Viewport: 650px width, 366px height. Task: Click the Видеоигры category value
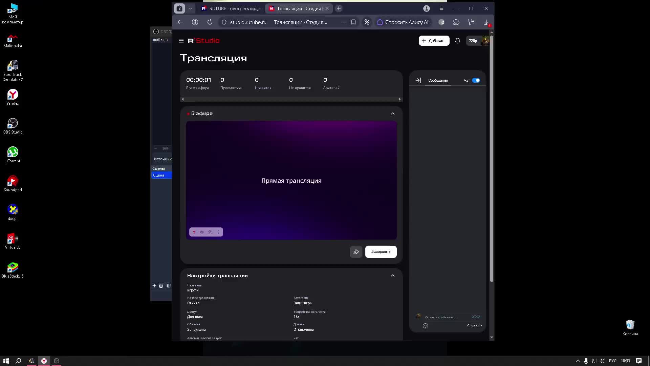coord(303,303)
